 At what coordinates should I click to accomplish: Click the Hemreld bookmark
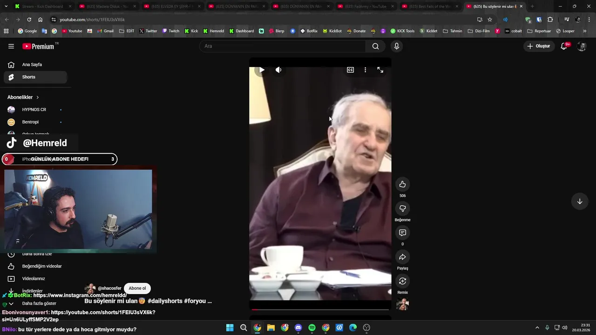[x=214, y=31]
